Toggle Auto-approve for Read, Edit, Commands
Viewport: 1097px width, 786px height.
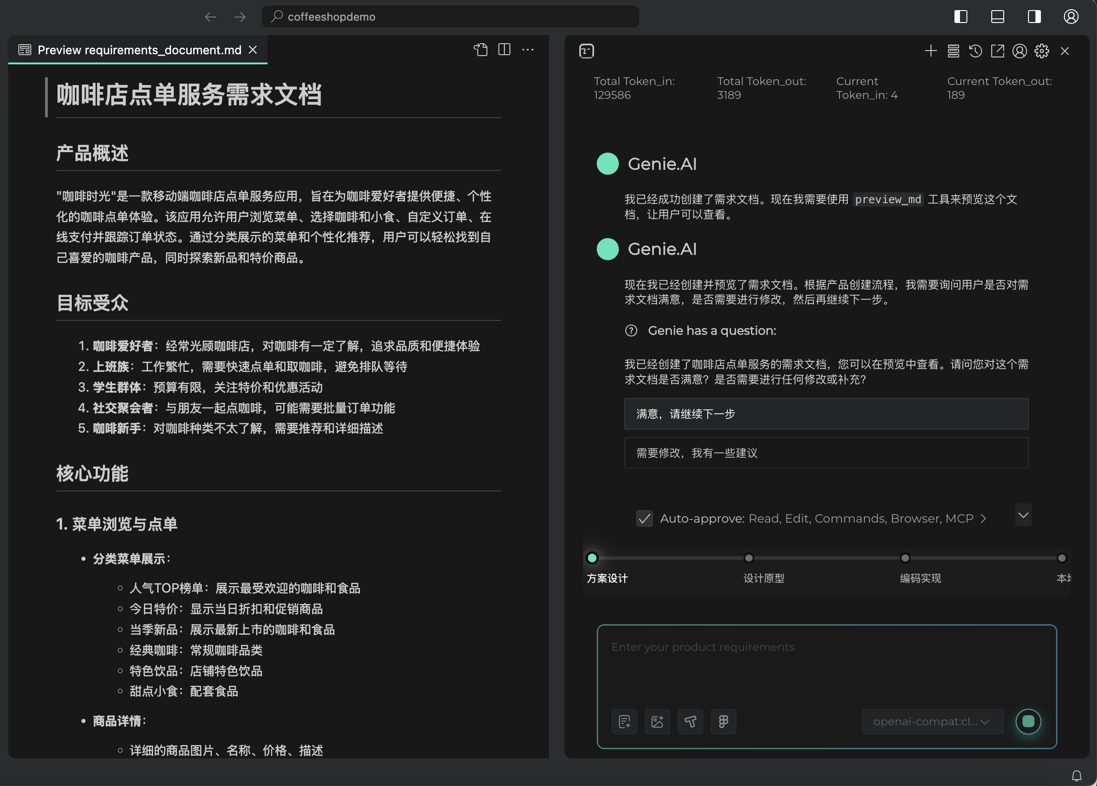point(644,518)
